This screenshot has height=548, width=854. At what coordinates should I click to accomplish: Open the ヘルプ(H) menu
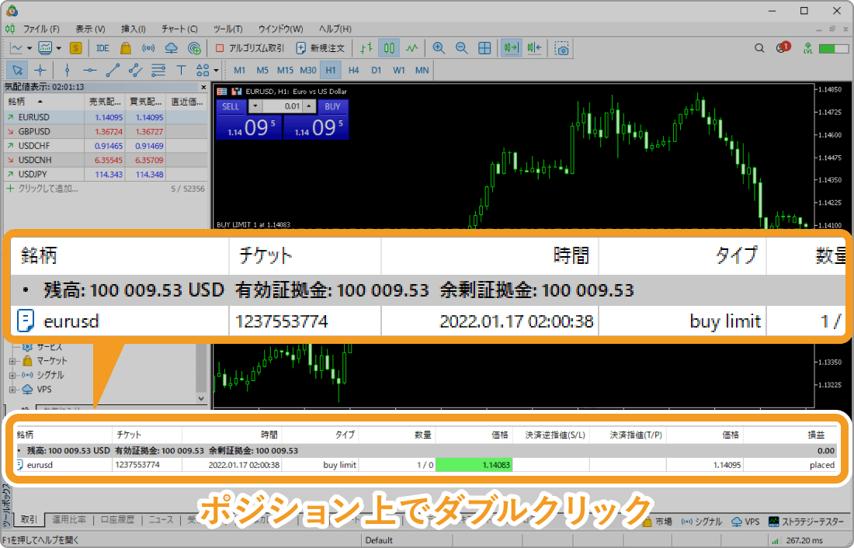click(335, 29)
